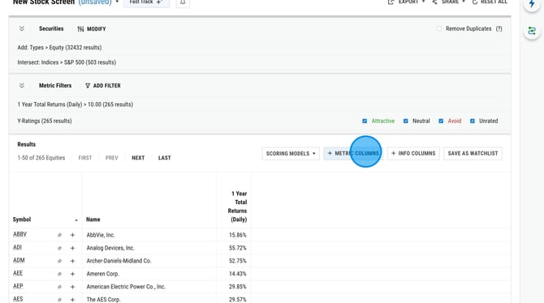Sort by the Symbol column header
The height and width of the screenshot is (303, 544).
[22, 220]
